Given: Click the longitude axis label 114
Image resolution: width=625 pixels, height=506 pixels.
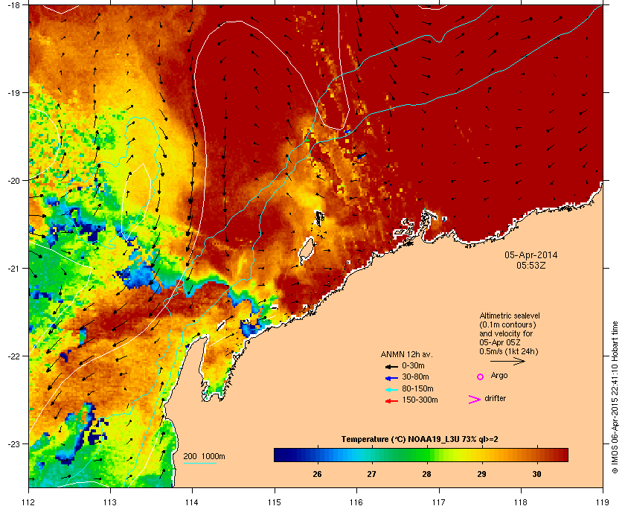Looking at the screenshot, I should [192, 502].
